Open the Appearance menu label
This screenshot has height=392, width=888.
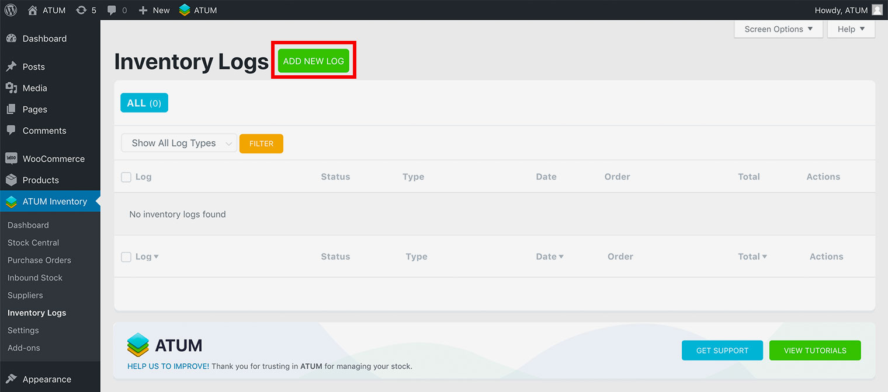47,379
